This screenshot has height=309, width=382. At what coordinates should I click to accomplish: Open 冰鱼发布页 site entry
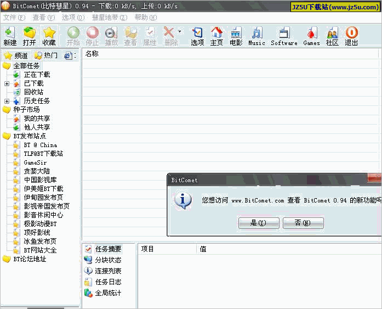coord(40,241)
